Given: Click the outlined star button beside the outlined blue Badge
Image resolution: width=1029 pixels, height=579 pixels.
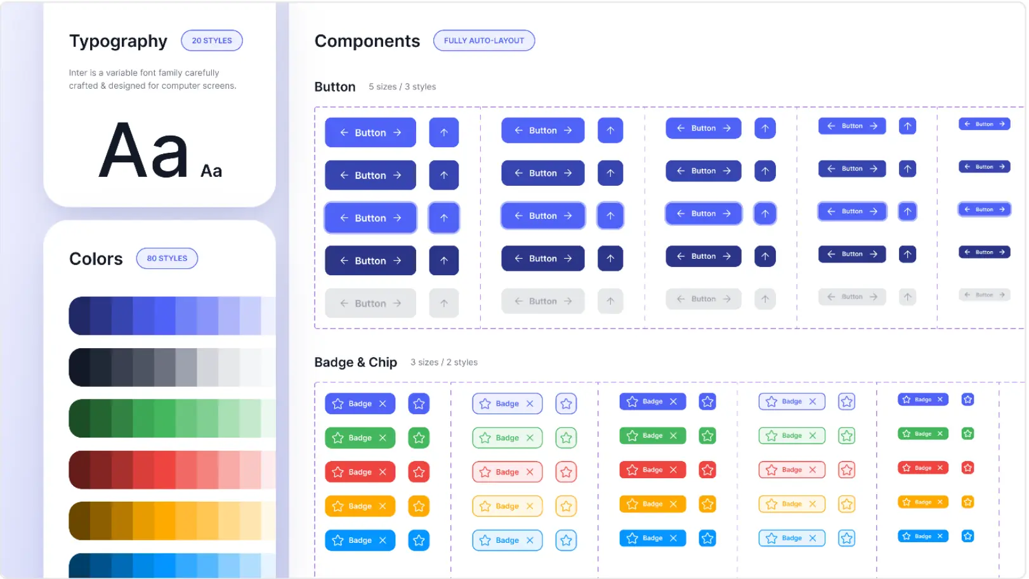Looking at the screenshot, I should (566, 403).
